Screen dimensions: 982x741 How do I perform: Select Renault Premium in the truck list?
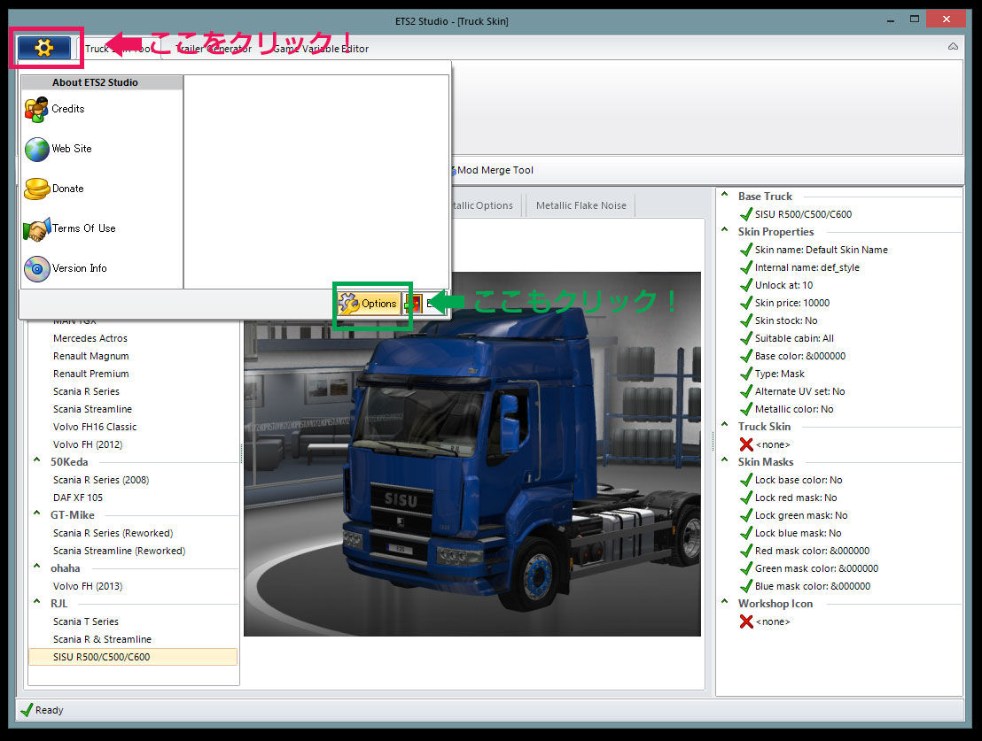pyautogui.click(x=90, y=374)
